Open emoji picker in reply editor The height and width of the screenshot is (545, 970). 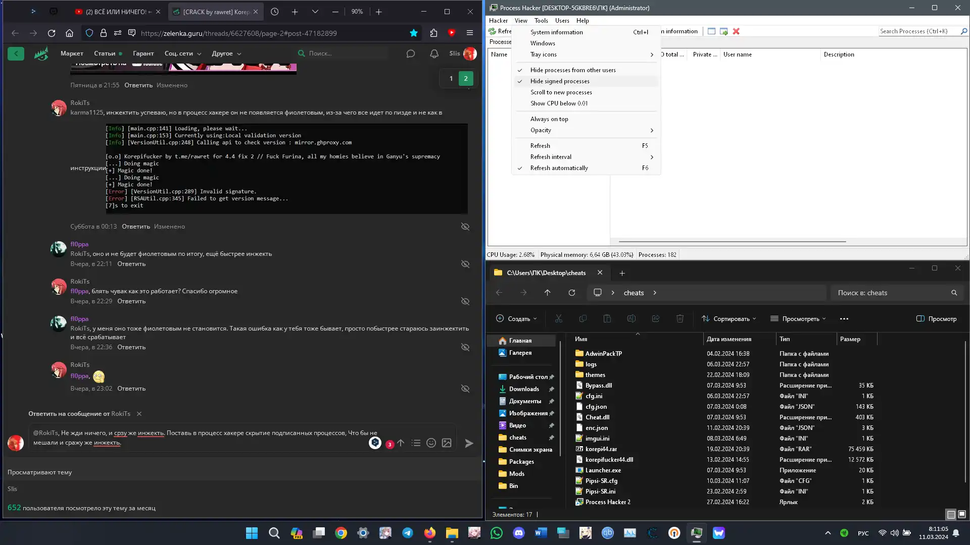[x=431, y=443]
